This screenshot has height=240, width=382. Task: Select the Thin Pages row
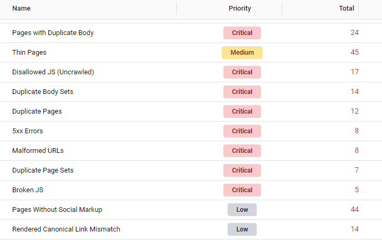click(29, 53)
